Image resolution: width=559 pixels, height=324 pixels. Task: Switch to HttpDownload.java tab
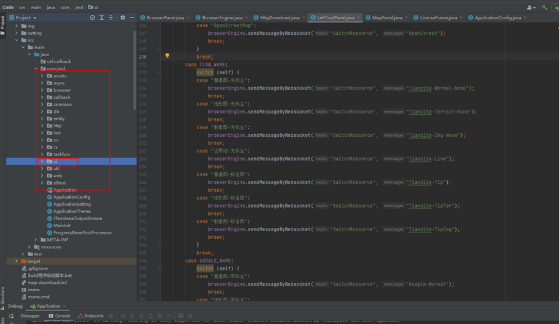(x=280, y=17)
